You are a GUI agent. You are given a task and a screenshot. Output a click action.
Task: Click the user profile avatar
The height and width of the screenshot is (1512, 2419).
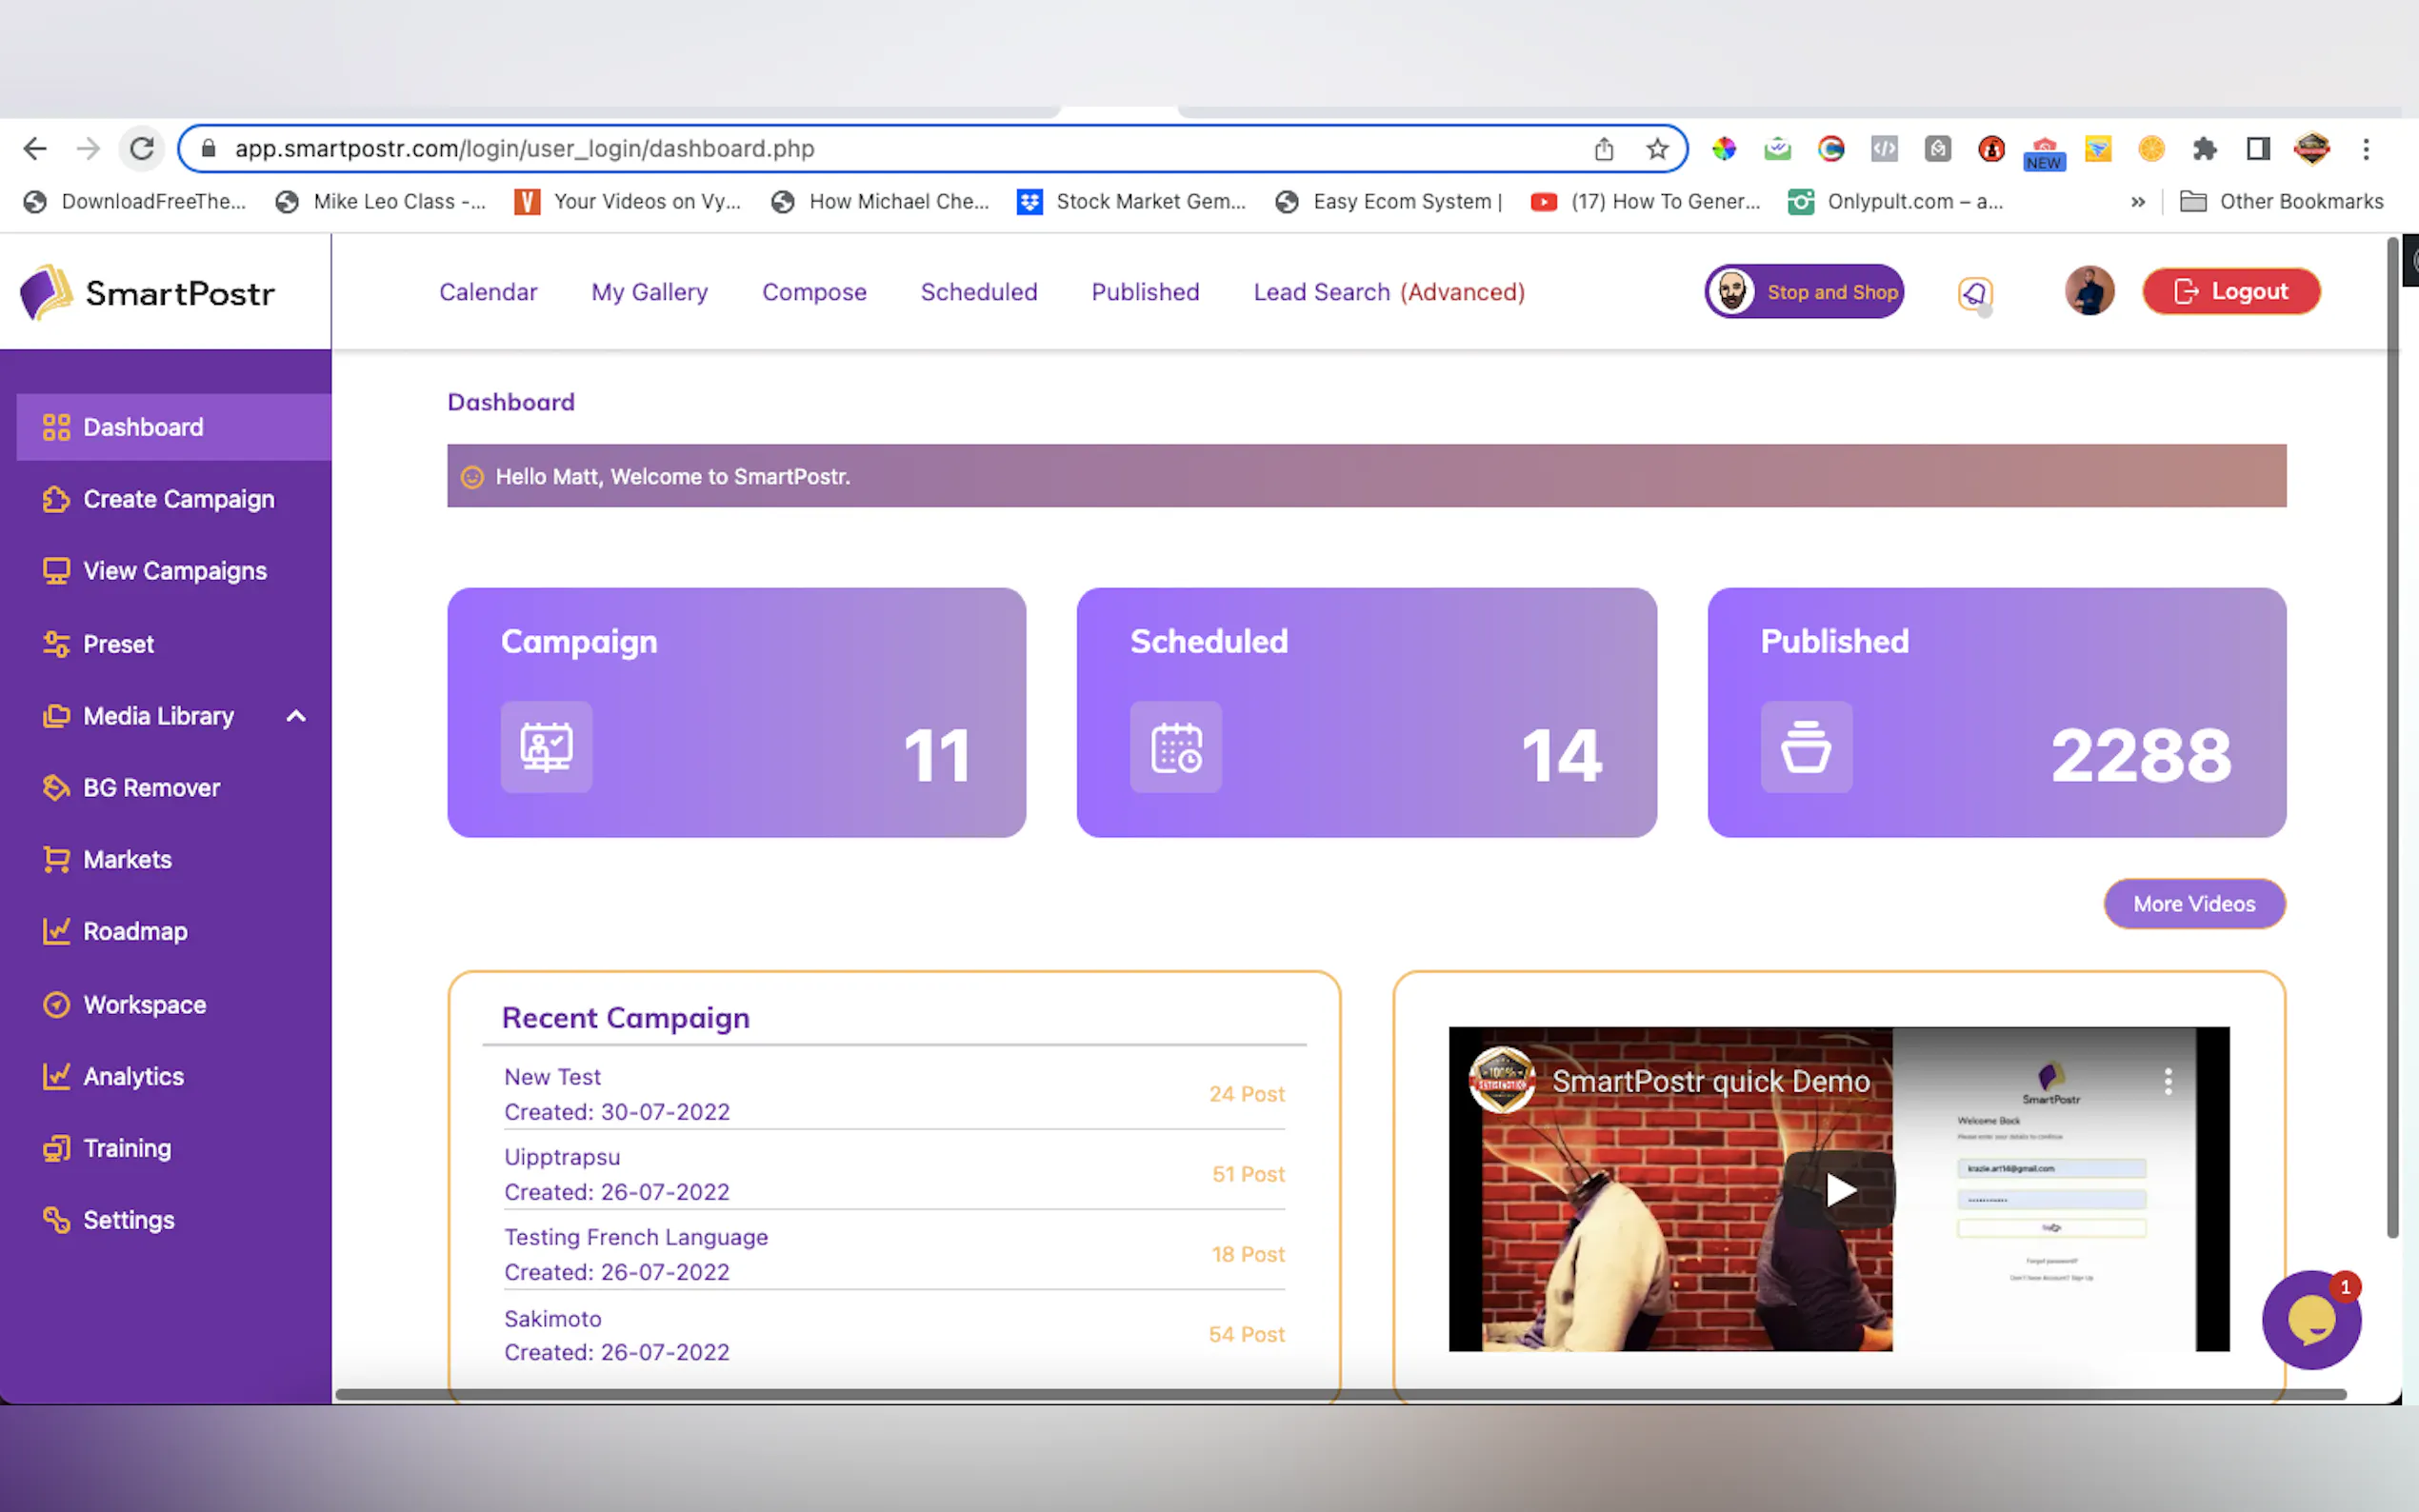[2089, 291]
